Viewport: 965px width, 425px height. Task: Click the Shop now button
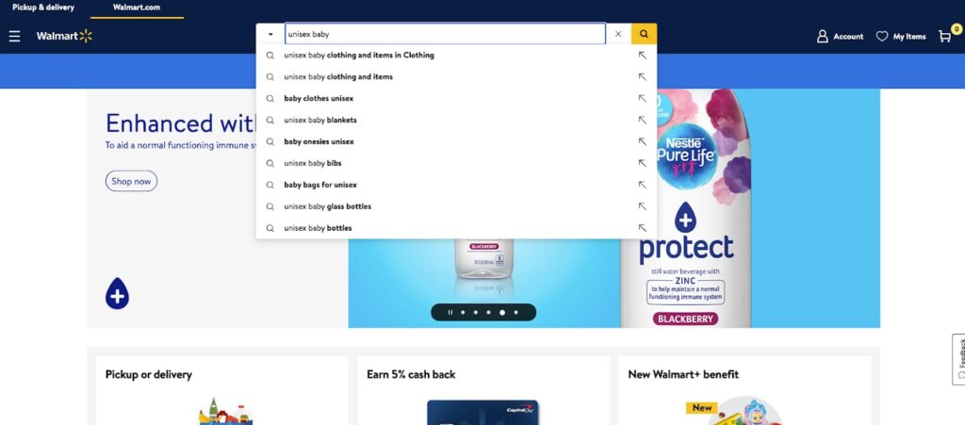131,181
